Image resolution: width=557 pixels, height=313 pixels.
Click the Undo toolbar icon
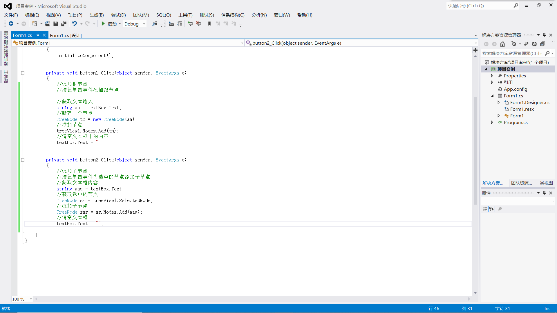[x=75, y=24]
